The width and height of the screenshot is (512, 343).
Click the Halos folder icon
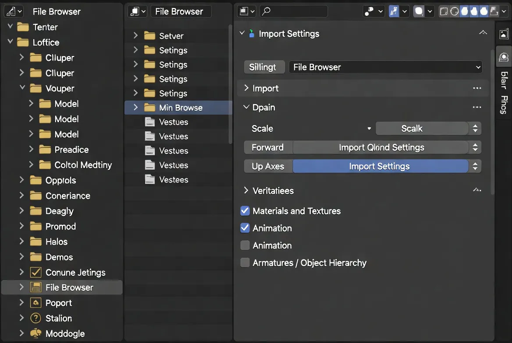(x=36, y=241)
